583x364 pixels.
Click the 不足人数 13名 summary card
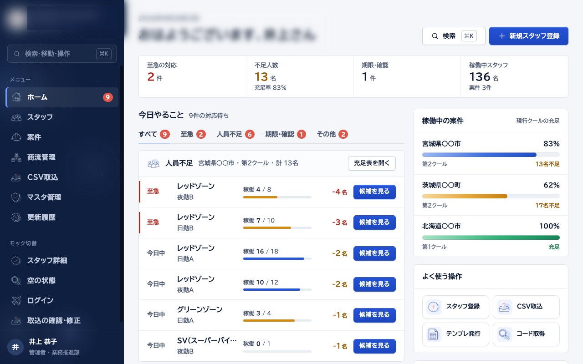pos(300,76)
